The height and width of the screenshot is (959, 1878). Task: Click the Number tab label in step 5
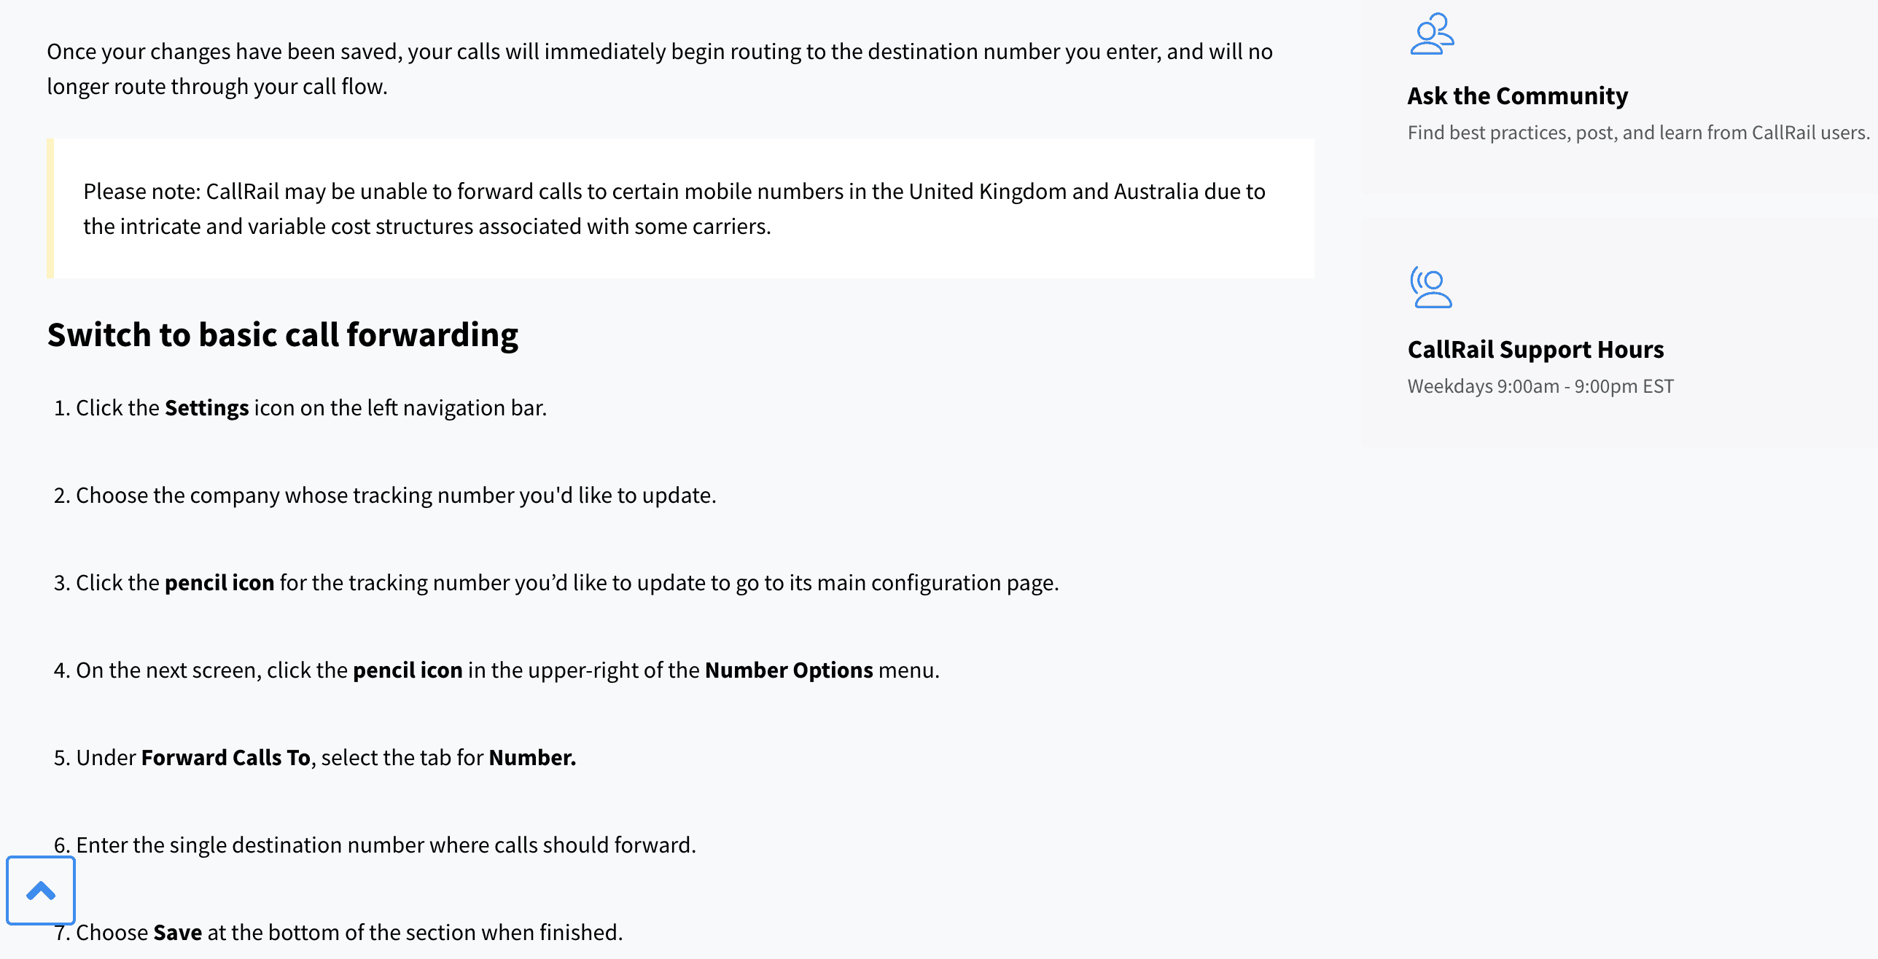point(532,757)
